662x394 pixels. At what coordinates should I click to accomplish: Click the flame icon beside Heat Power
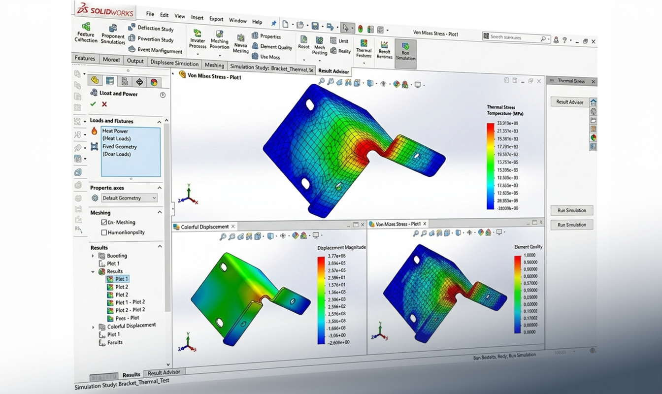pos(94,131)
